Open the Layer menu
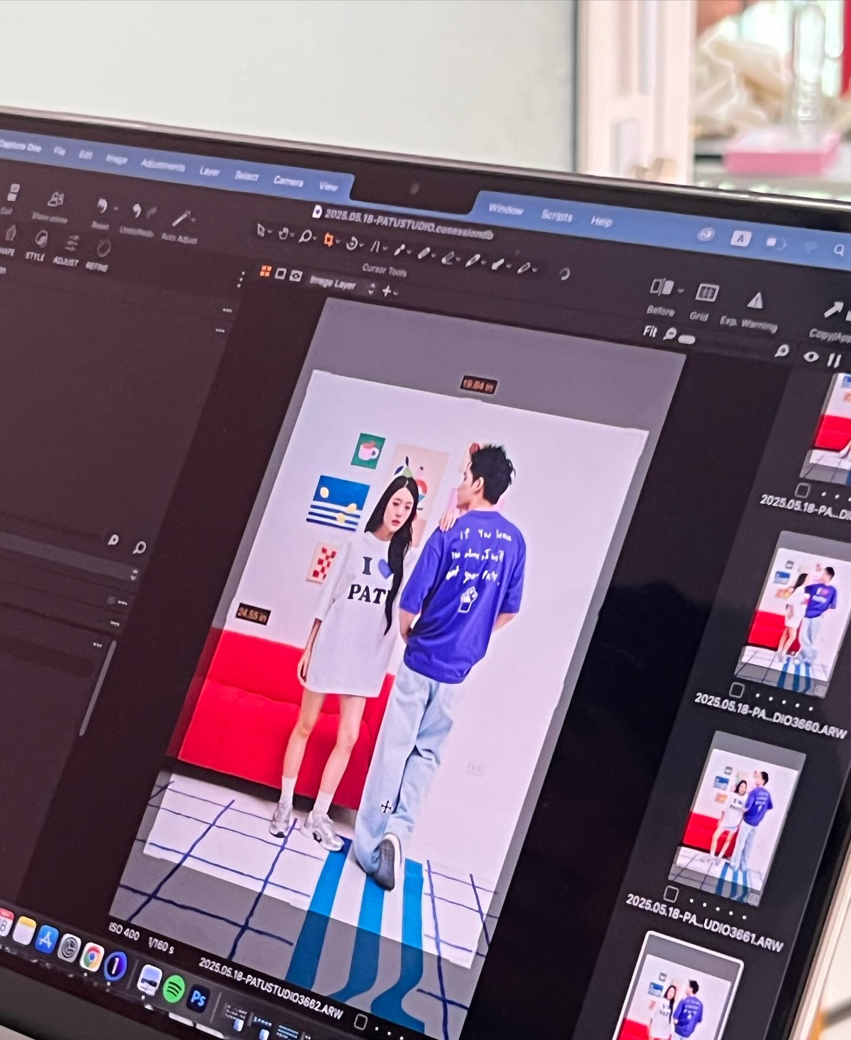Image resolution: width=851 pixels, height=1040 pixels. tap(209, 172)
